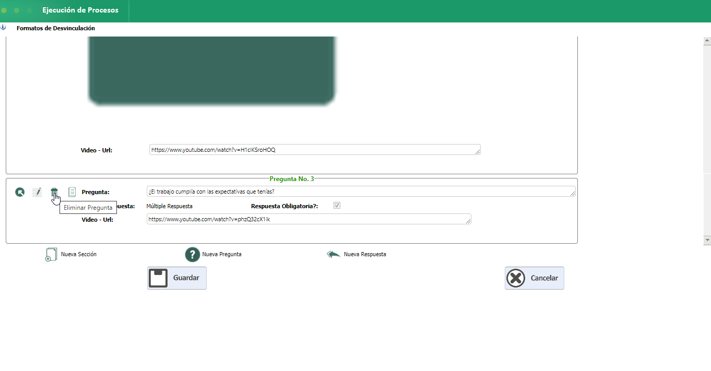
Task: Click the Nueva Sección label
Action: [x=79, y=255]
